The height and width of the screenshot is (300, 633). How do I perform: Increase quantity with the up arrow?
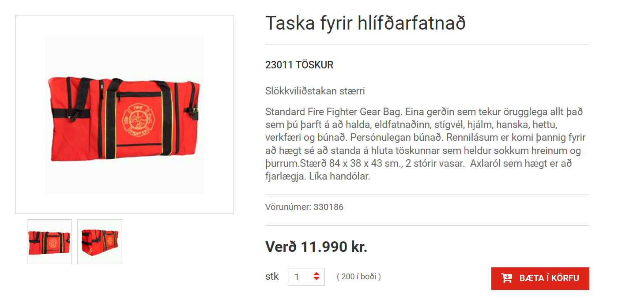[316, 274]
